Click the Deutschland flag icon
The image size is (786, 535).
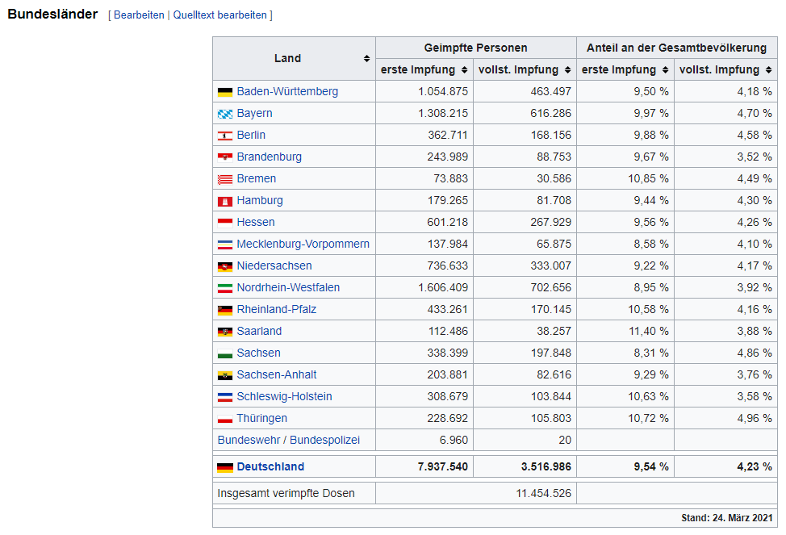point(224,467)
